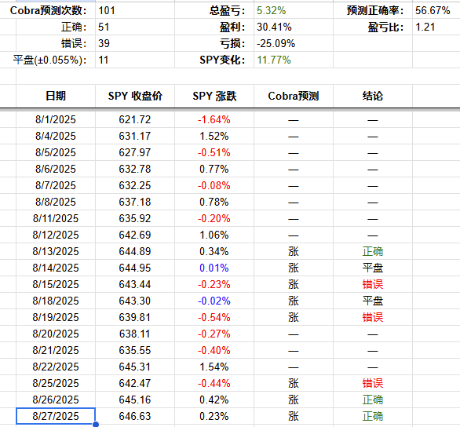This screenshot has width=460, height=427.
Task: Click the 日期 column header cell
Action: [x=56, y=96]
